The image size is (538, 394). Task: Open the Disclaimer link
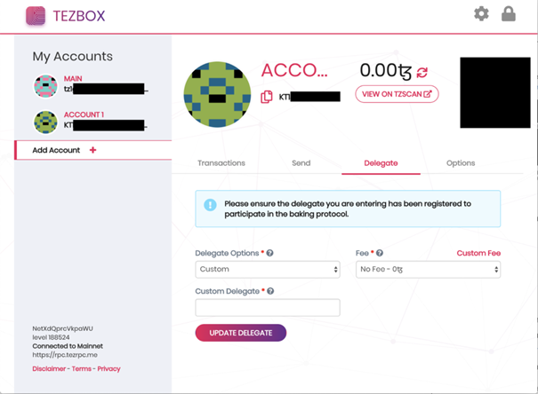(x=49, y=368)
